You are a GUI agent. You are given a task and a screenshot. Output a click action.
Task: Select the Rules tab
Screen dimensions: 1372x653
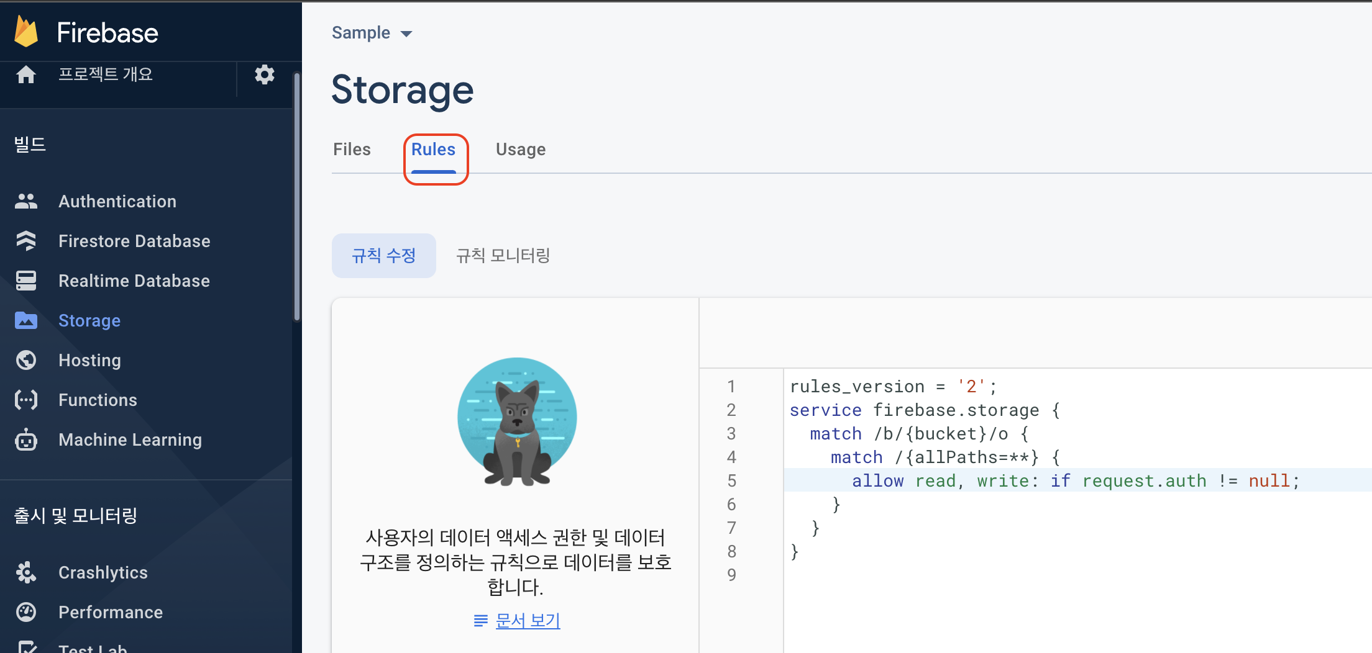[434, 150]
